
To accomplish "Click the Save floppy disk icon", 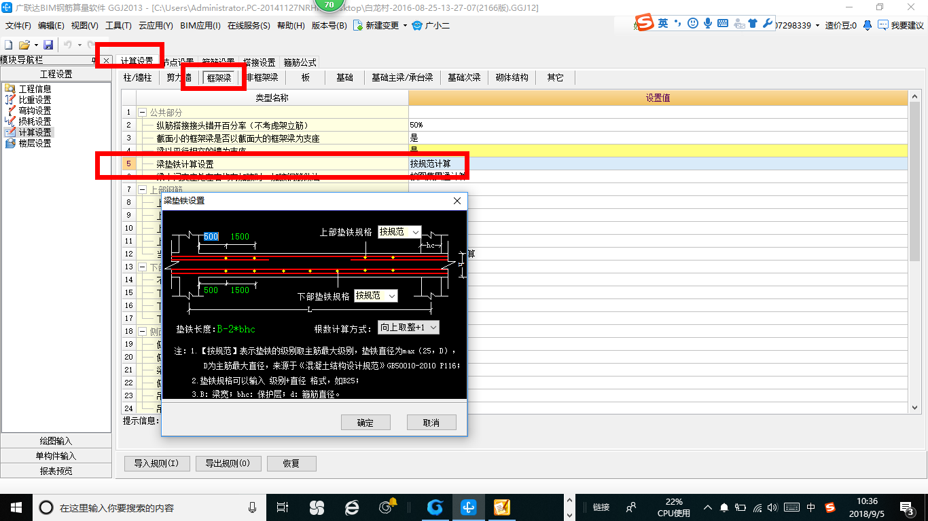I will point(48,44).
